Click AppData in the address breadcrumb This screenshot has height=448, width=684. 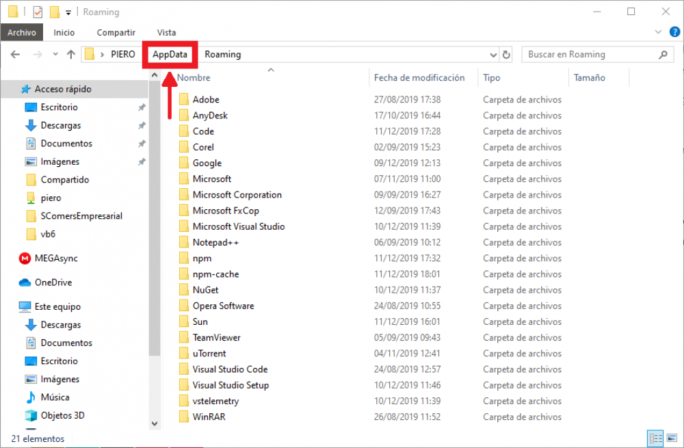pyautogui.click(x=170, y=55)
